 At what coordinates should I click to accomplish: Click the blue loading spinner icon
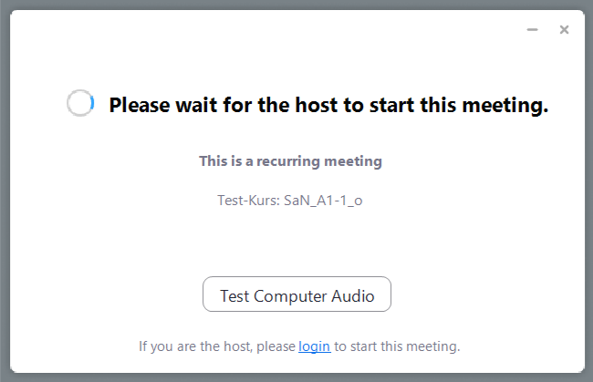(80, 104)
